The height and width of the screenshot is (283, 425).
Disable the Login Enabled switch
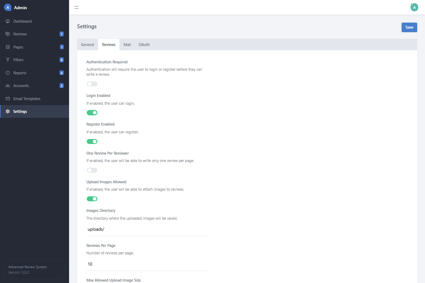[x=92, y=112]
